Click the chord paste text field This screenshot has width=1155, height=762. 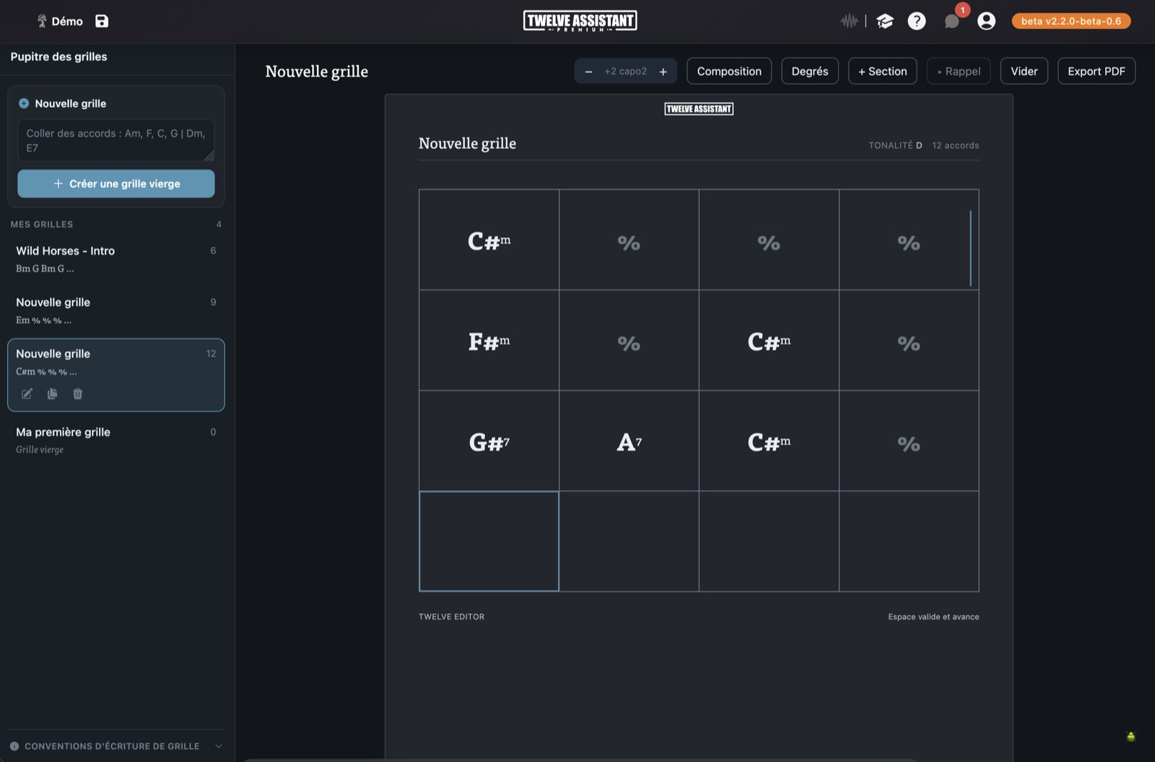116,140
